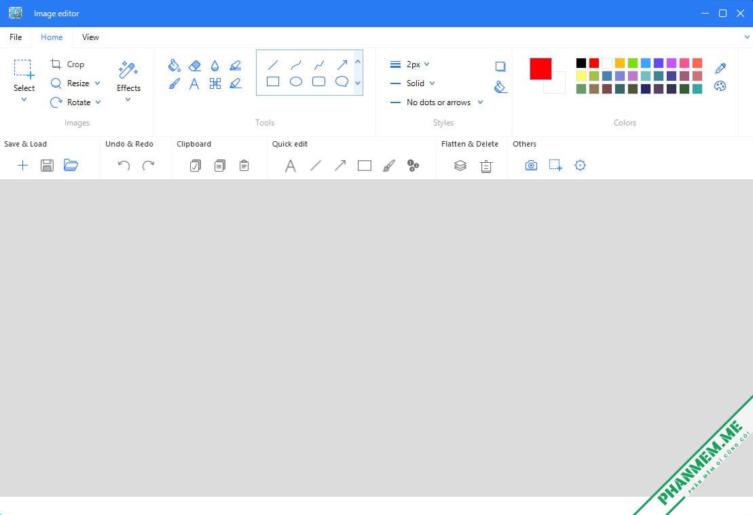The height and width of the screenshot is (515, 753).
Task: Click the open folder icon
Action: click(71, 165)
